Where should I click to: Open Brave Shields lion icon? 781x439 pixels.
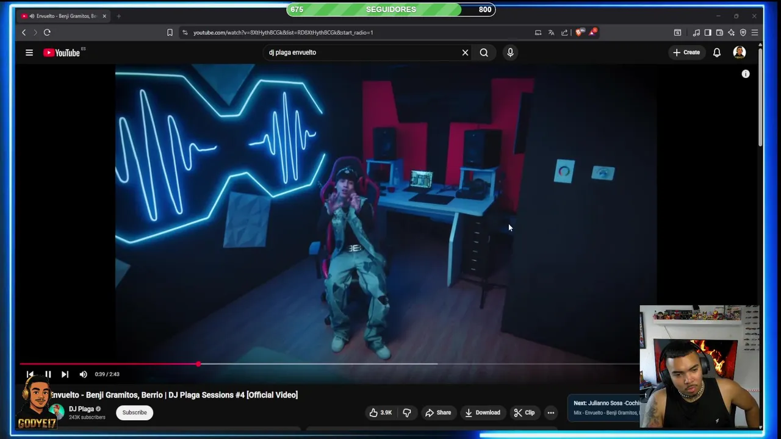point(578,32)
